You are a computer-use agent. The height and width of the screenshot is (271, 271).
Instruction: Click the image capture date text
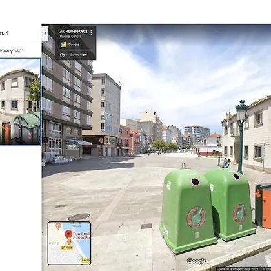(x=237, y=269)
